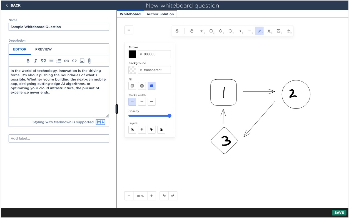349x218 pixels.
Task: Switch to the Whiteboard tab
Action: pyautogui.click(x=130, y=14)
